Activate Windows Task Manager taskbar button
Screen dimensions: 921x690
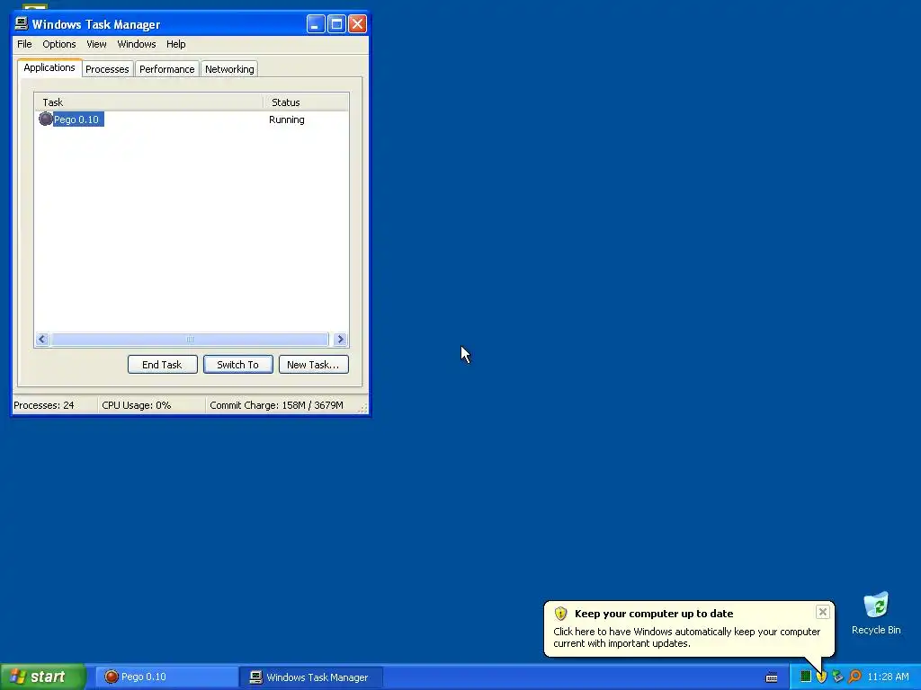[x=311, y=677]
